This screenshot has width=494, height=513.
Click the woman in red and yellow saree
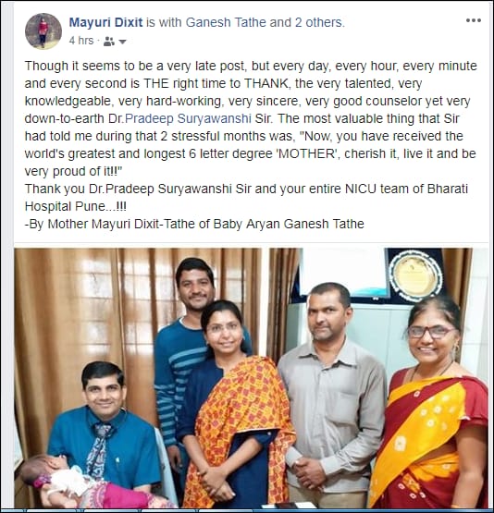tap(432, 409)
